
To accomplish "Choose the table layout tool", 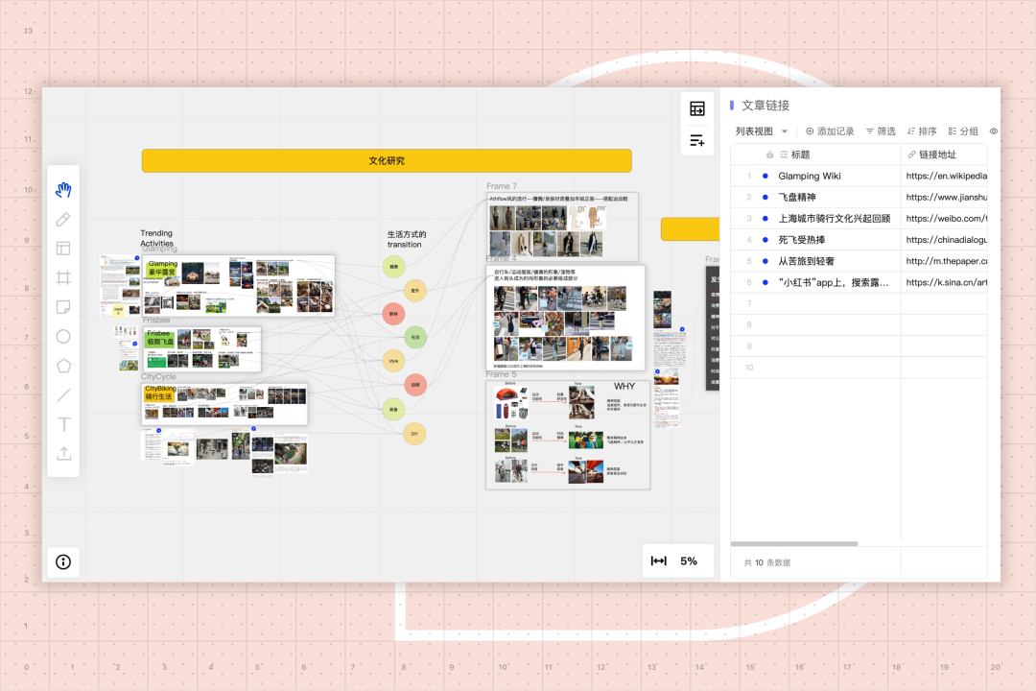I will pos(63,249).
